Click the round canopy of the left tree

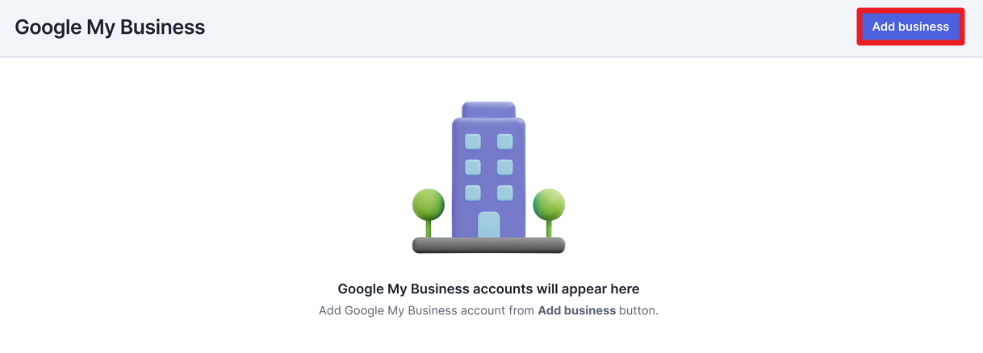coord(429,205)
